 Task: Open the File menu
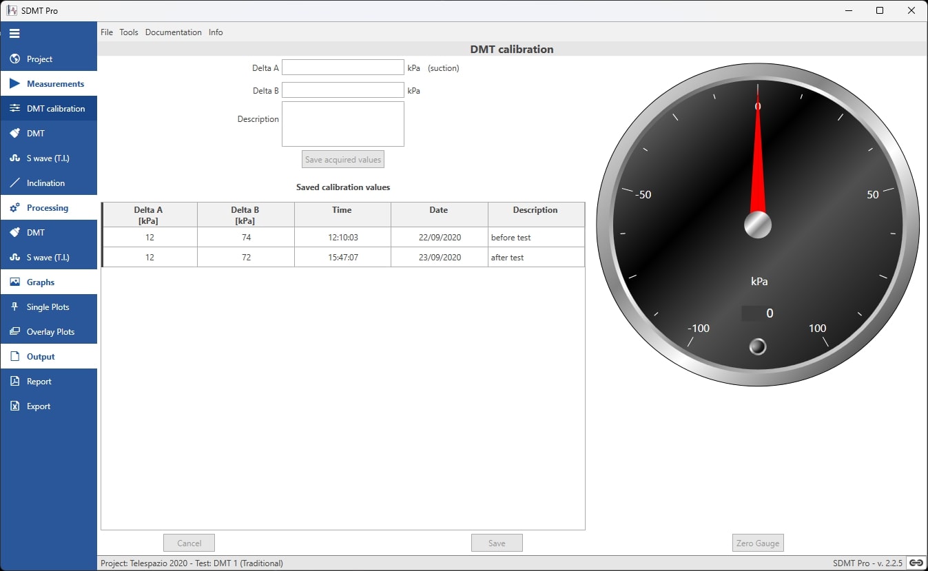pos(107,32)
